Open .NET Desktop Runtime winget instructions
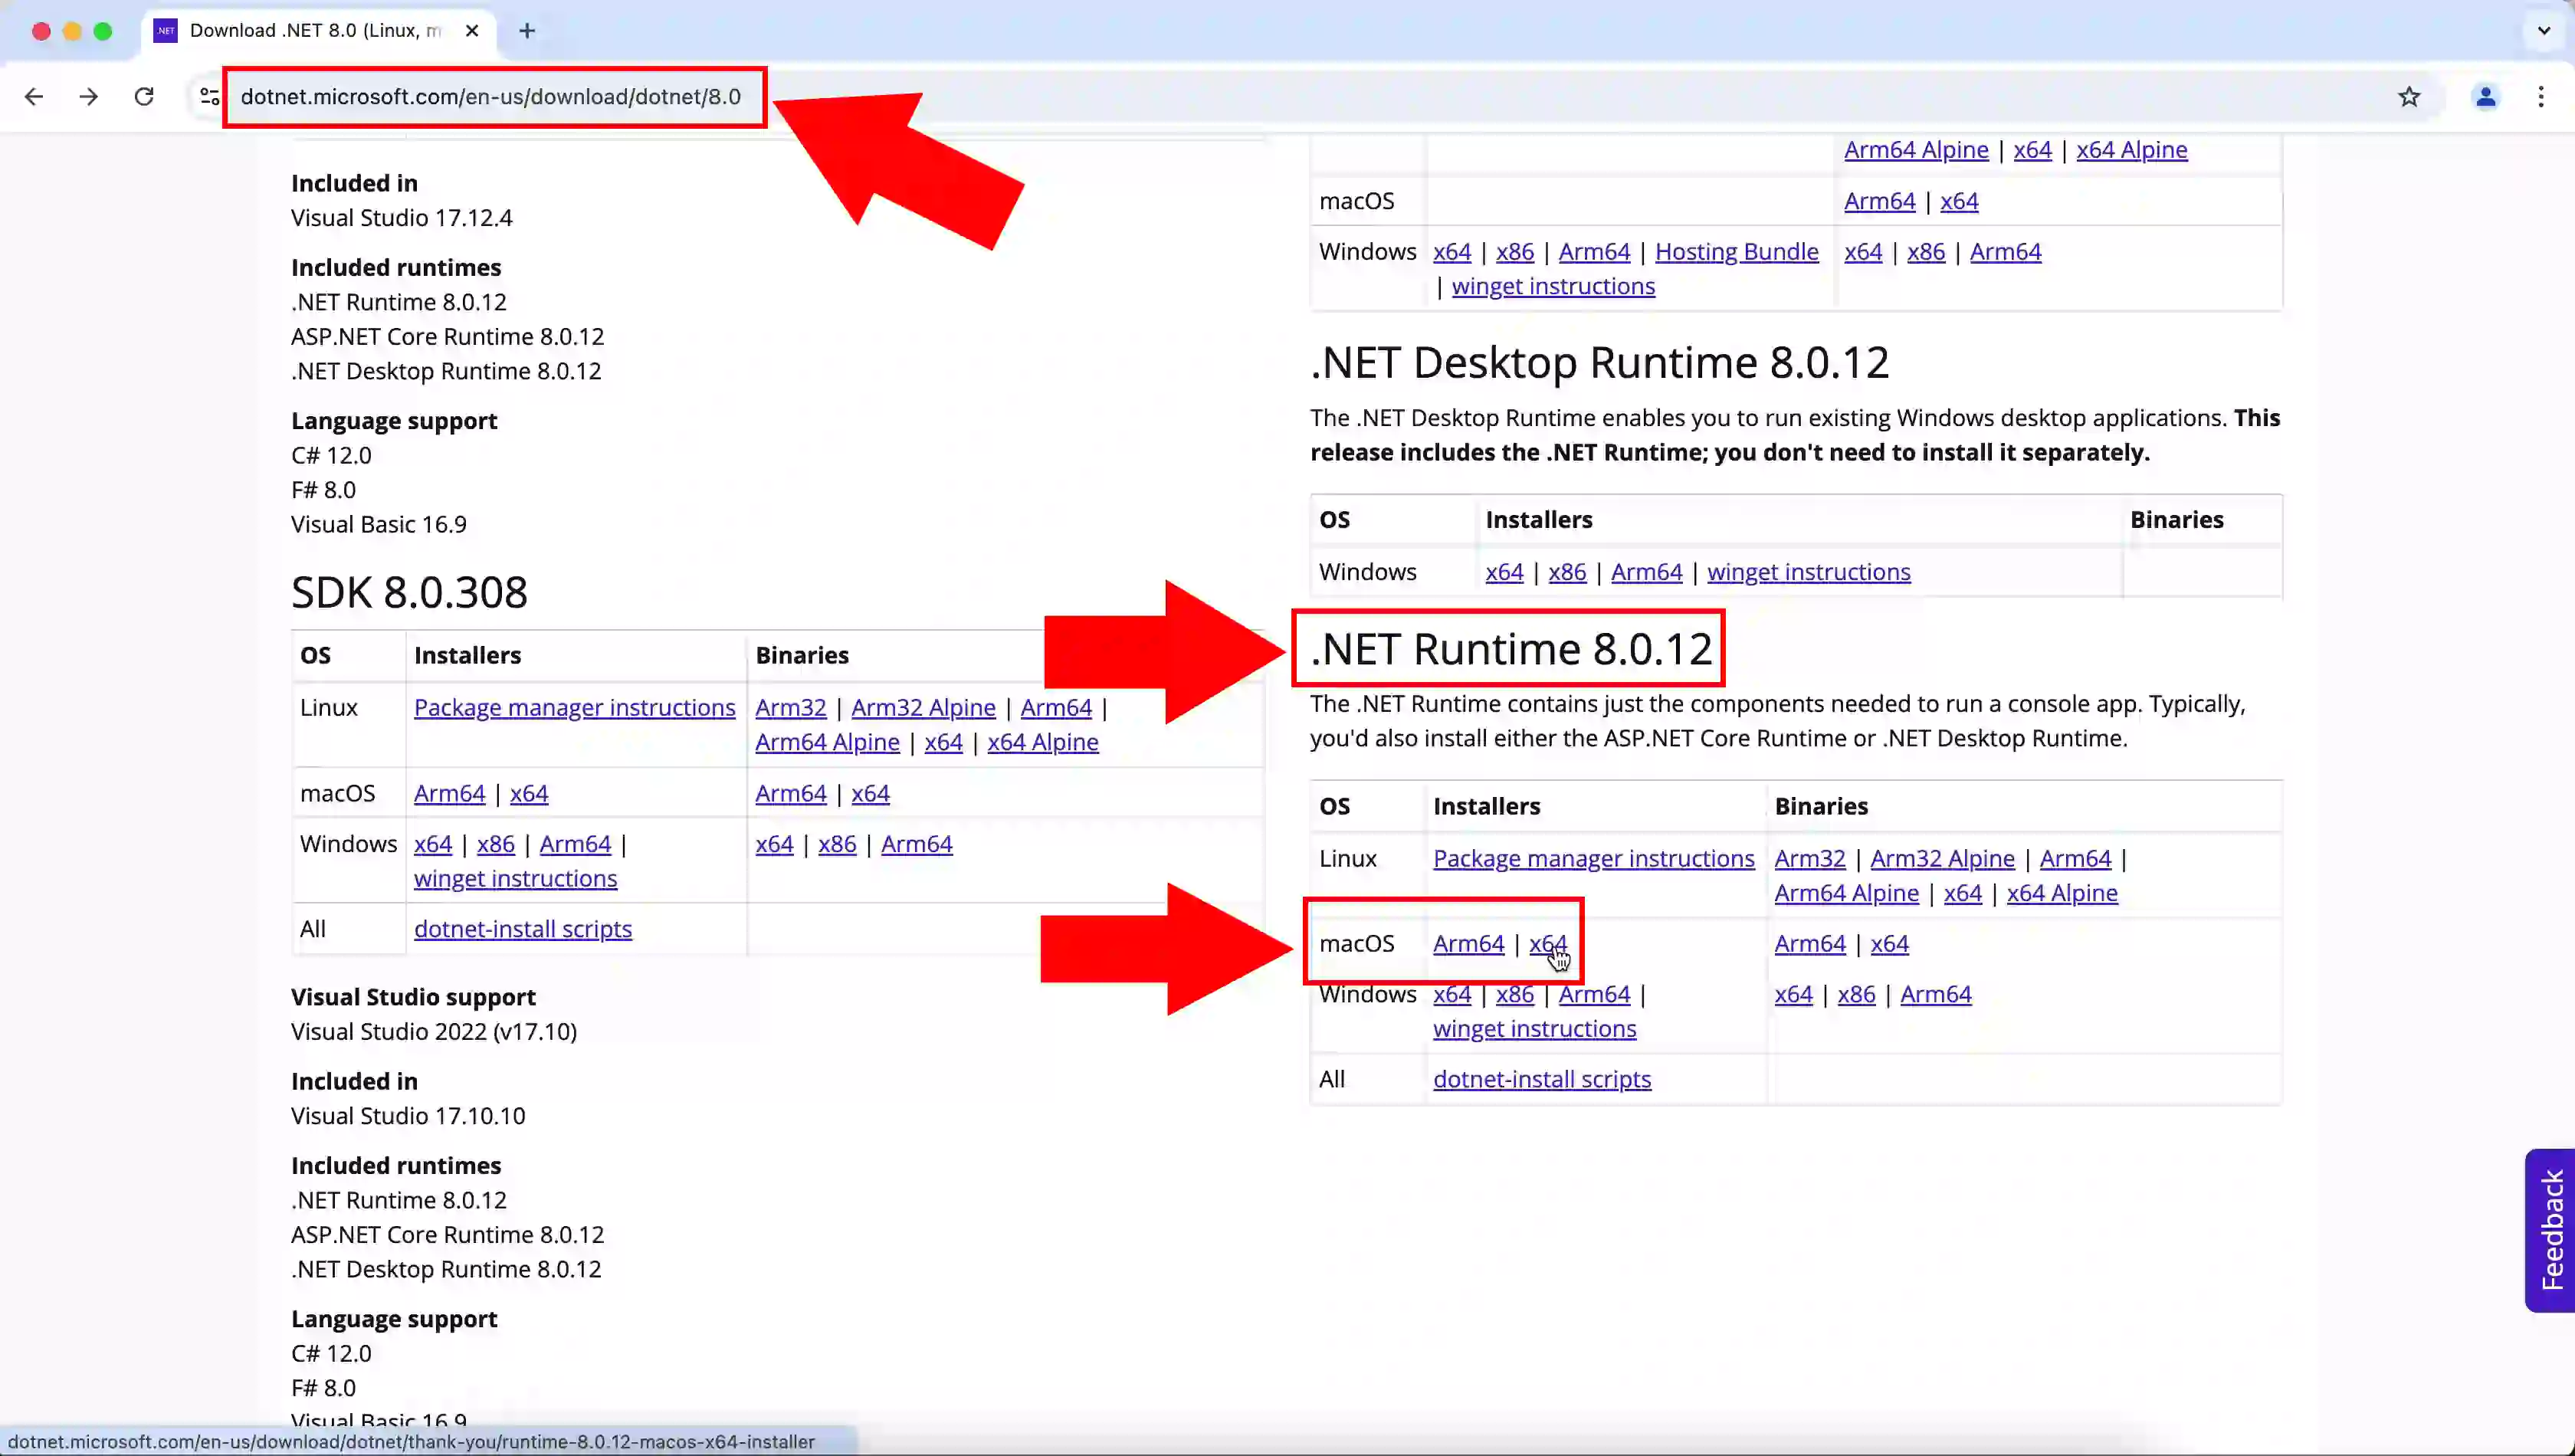Image resolution: width=2575 pixels, height=1456 pixels. pyautogui.click(x=1808, y=572)
